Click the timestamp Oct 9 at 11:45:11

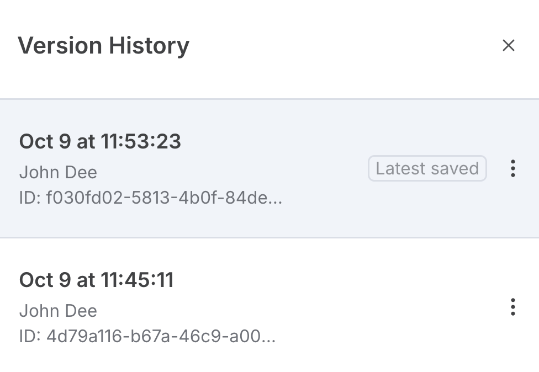coord(96,280)
